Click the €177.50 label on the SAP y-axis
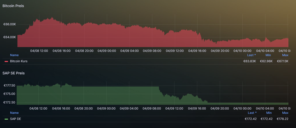 (x=9, y=86)
